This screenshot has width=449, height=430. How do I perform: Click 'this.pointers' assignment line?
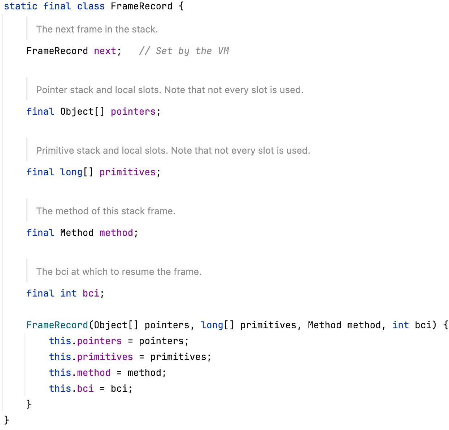pyautogui.click(x=119, y=341)
